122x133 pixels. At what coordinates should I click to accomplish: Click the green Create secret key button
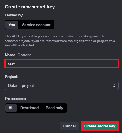[x=100, y=126]
